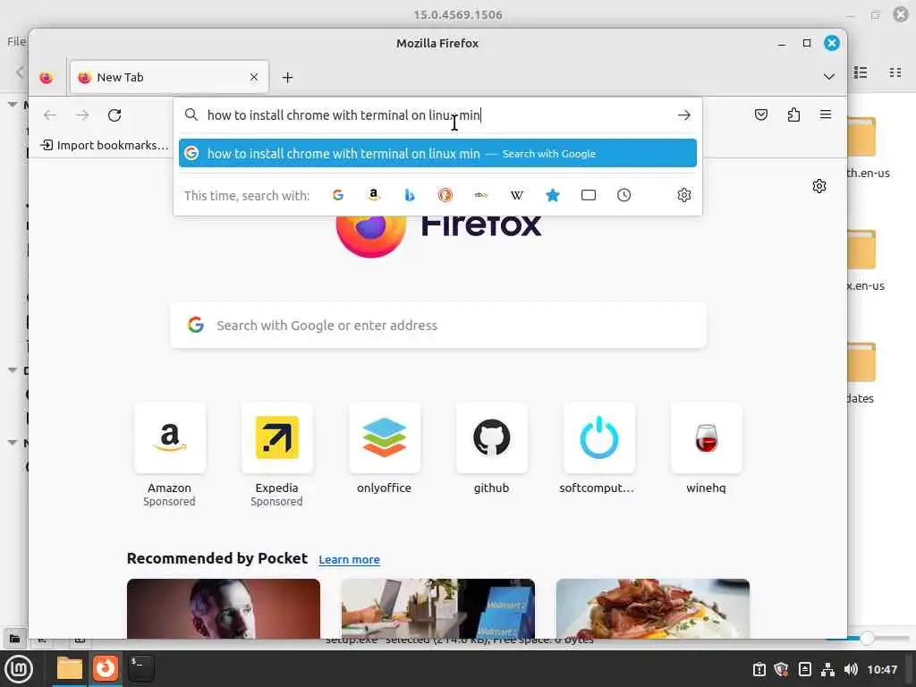Open the Extensions puzzle icon
This screenshot has width=916, height=687.
(x=793, y=114)
